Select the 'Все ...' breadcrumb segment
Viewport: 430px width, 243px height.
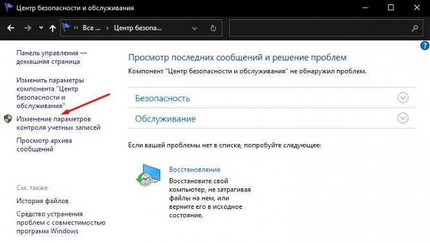(x=92, y=28)
